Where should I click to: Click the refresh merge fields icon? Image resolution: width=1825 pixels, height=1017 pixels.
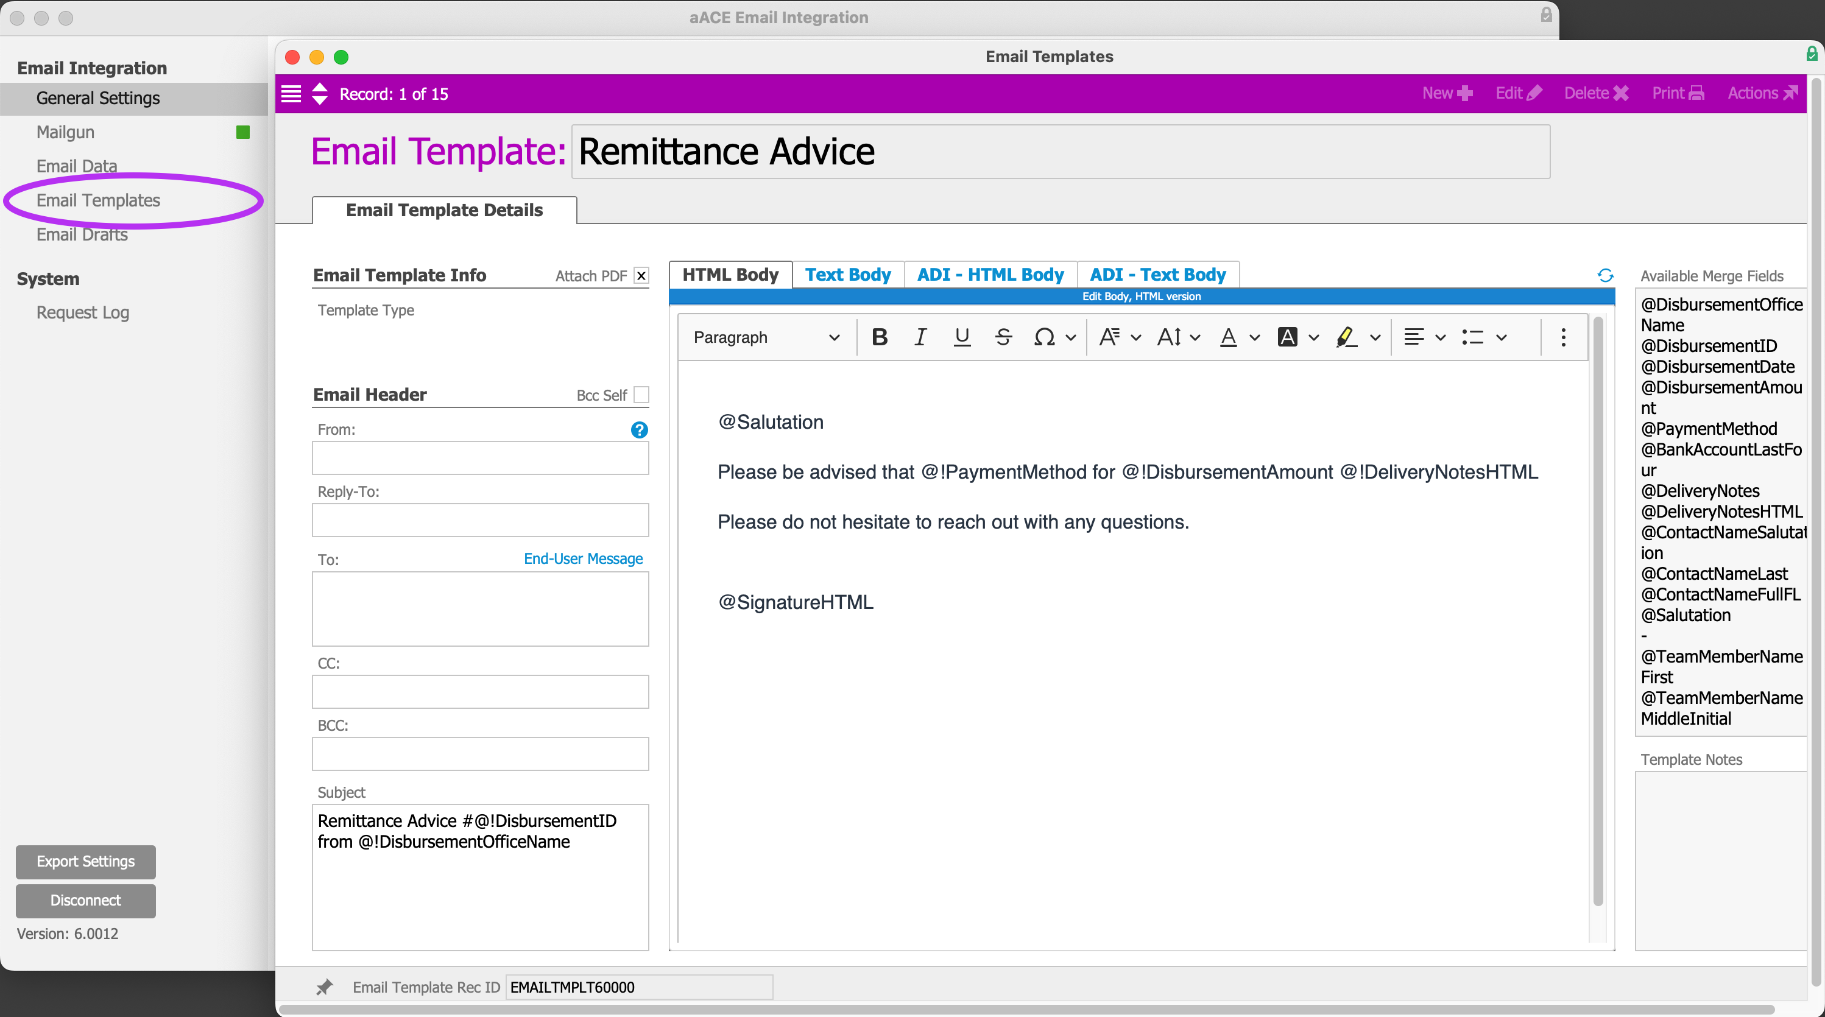[1604, 275]
